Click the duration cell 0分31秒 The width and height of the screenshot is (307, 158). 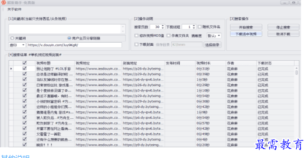203,69
